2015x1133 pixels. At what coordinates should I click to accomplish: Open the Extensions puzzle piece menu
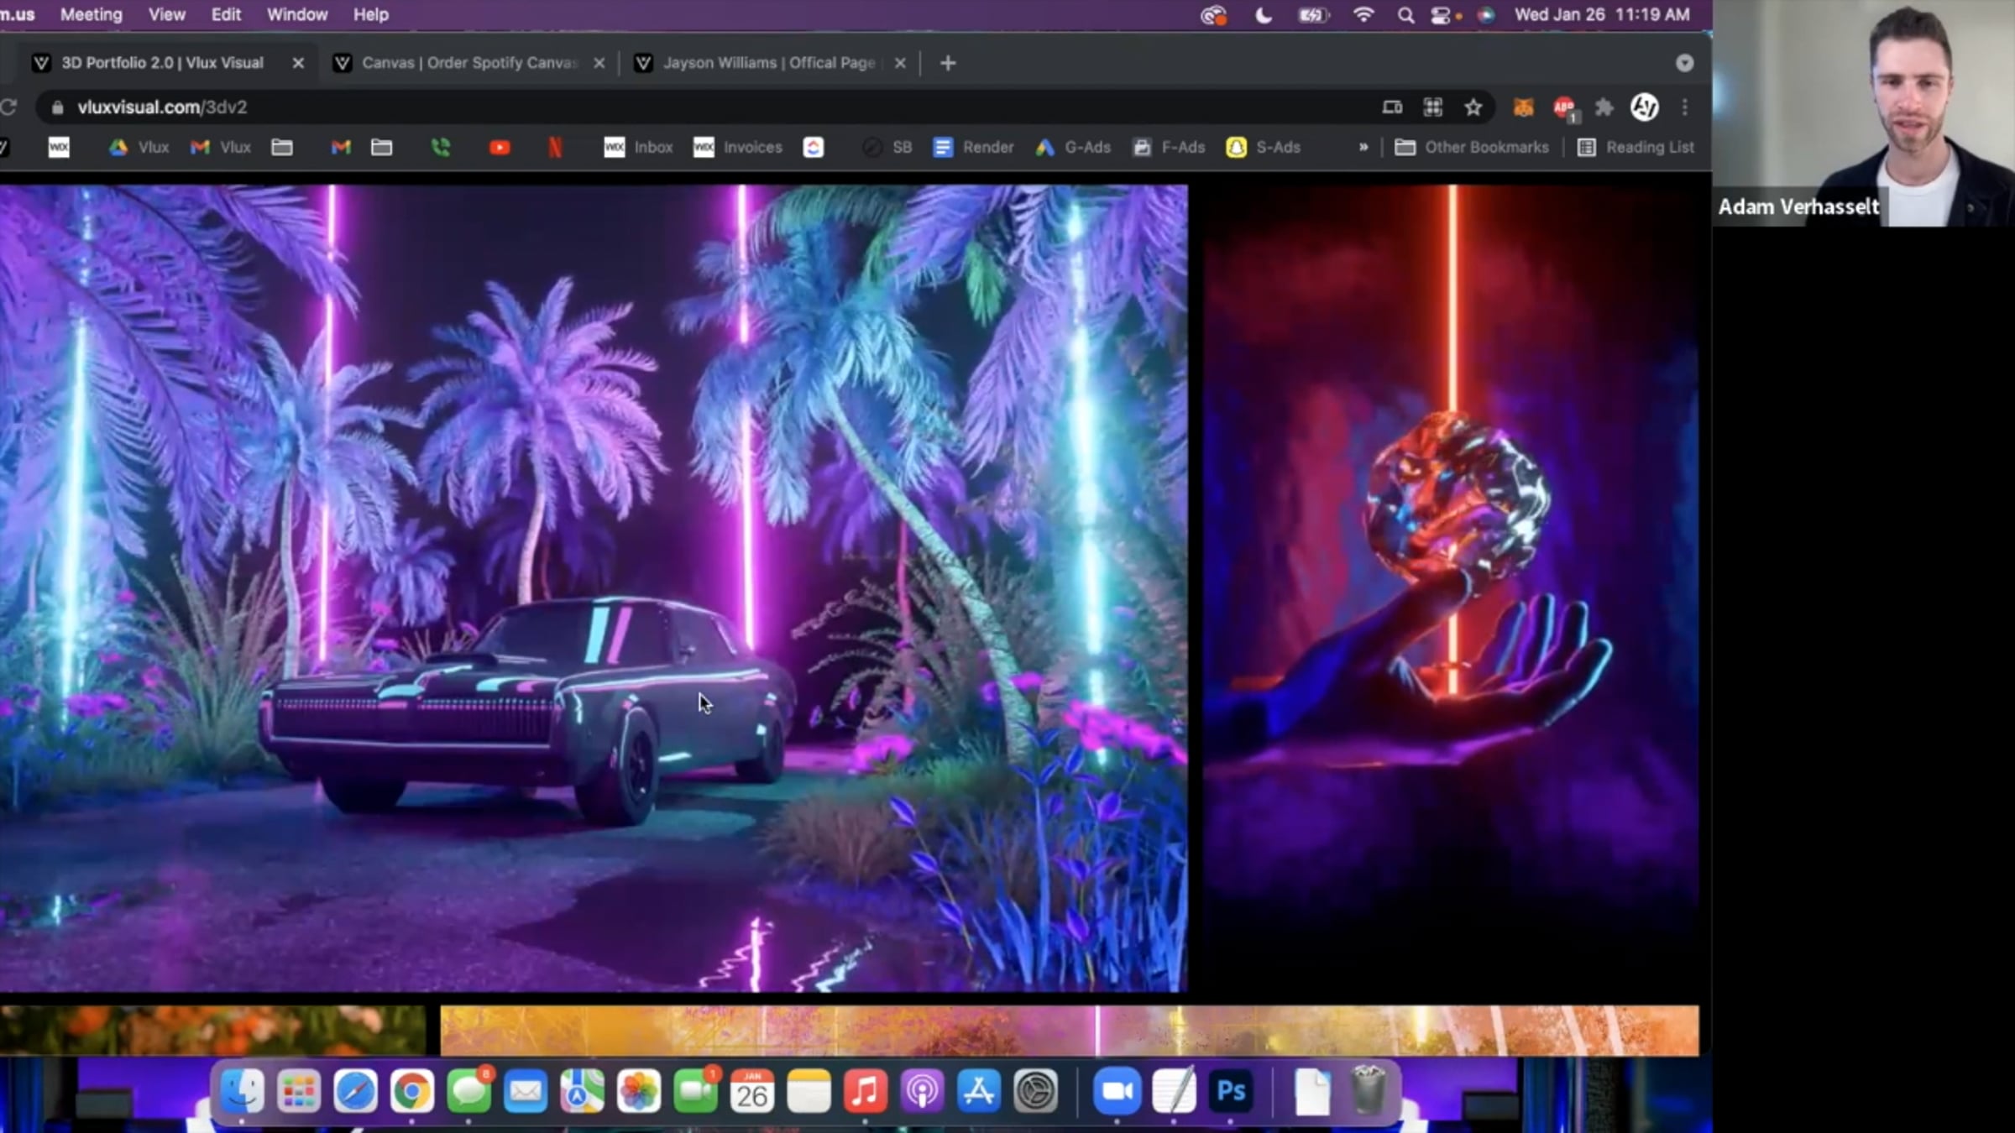pyautogui.click(x=1604, y=107)
